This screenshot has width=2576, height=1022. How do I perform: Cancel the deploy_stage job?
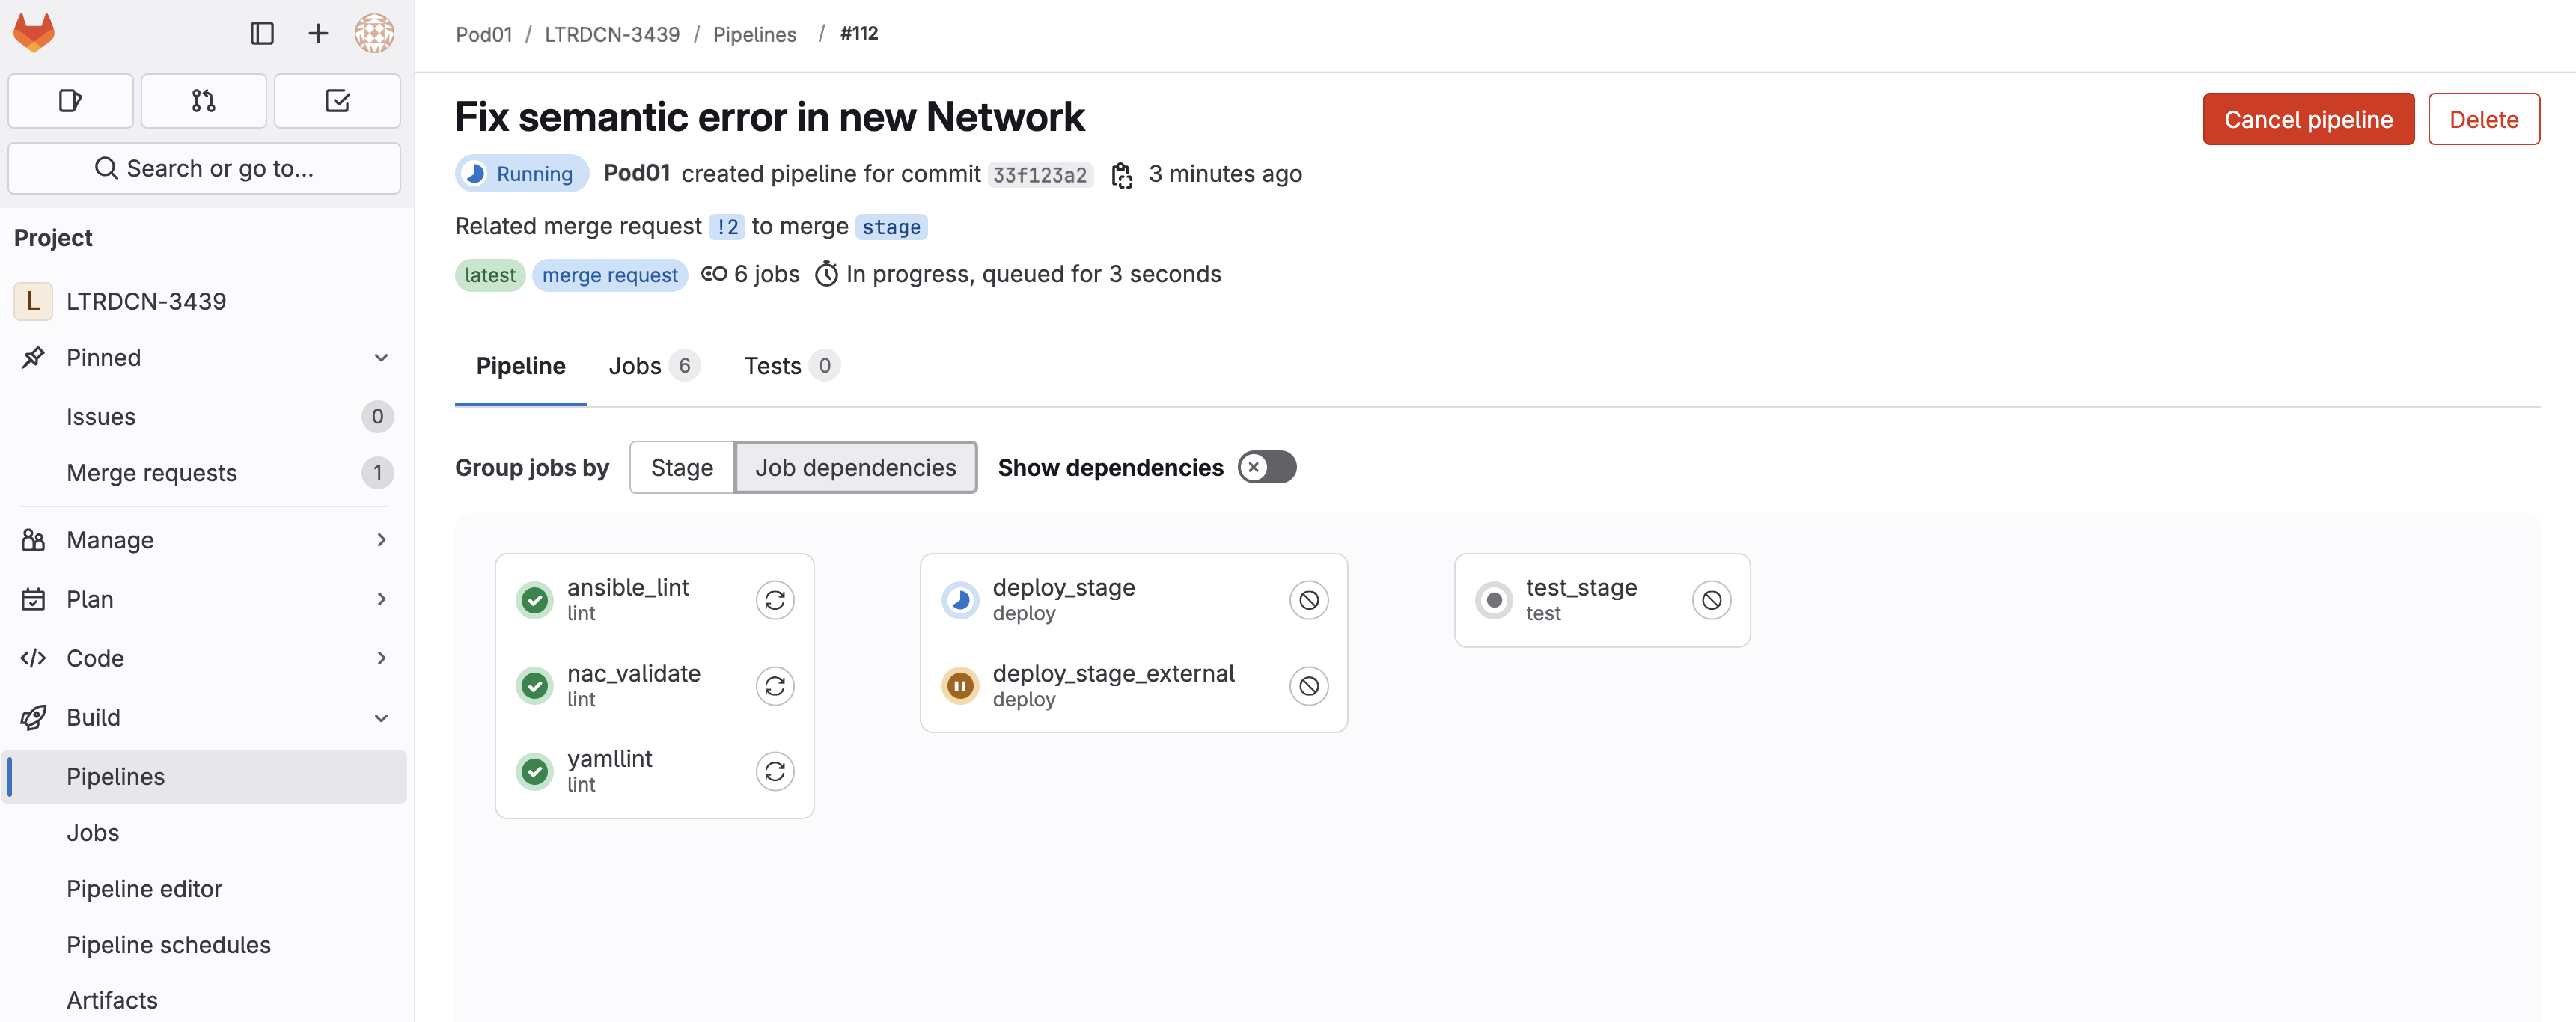tap(1308, 600)
